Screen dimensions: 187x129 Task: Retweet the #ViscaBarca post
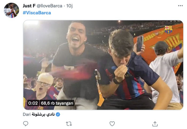(x=69, y=124)
